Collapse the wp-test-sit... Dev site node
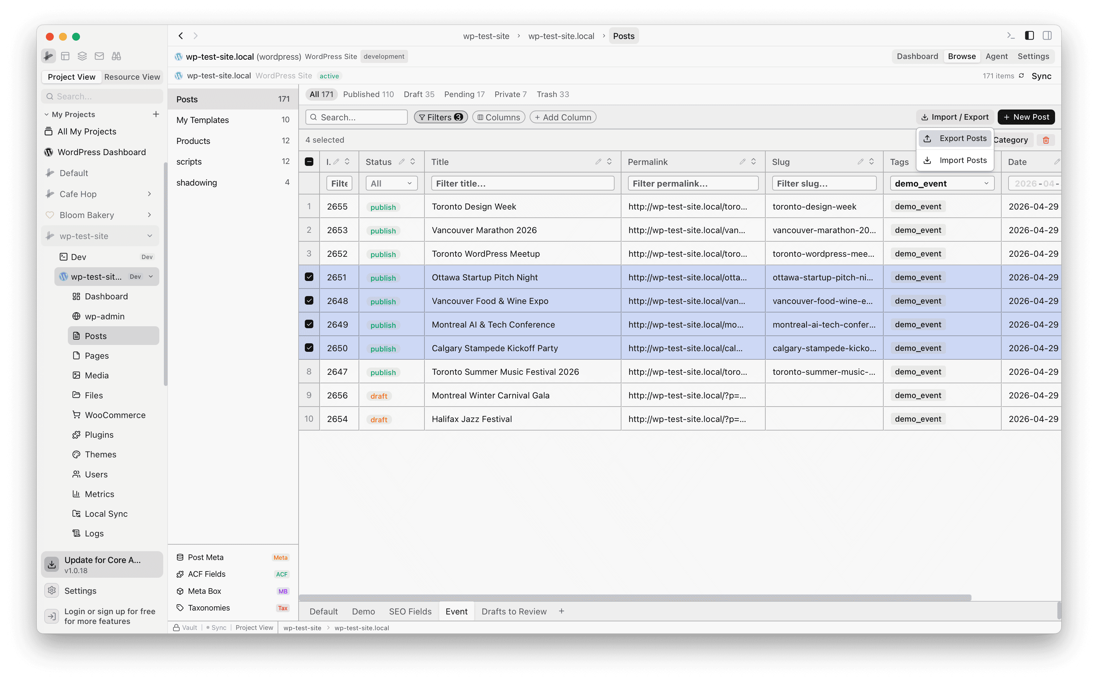The width and height of the screenshot is (1098, 682). (x=151, y=276)
